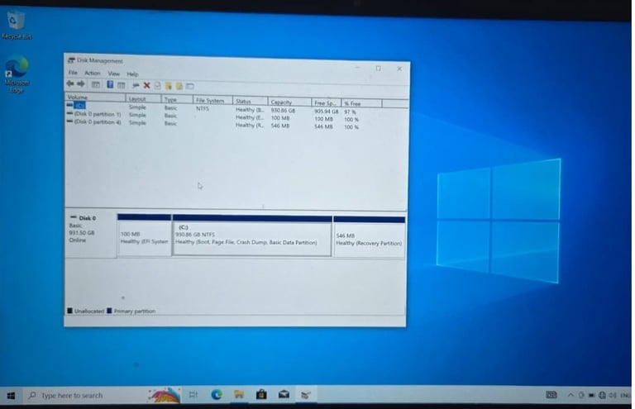Open the Help menu

132,74
